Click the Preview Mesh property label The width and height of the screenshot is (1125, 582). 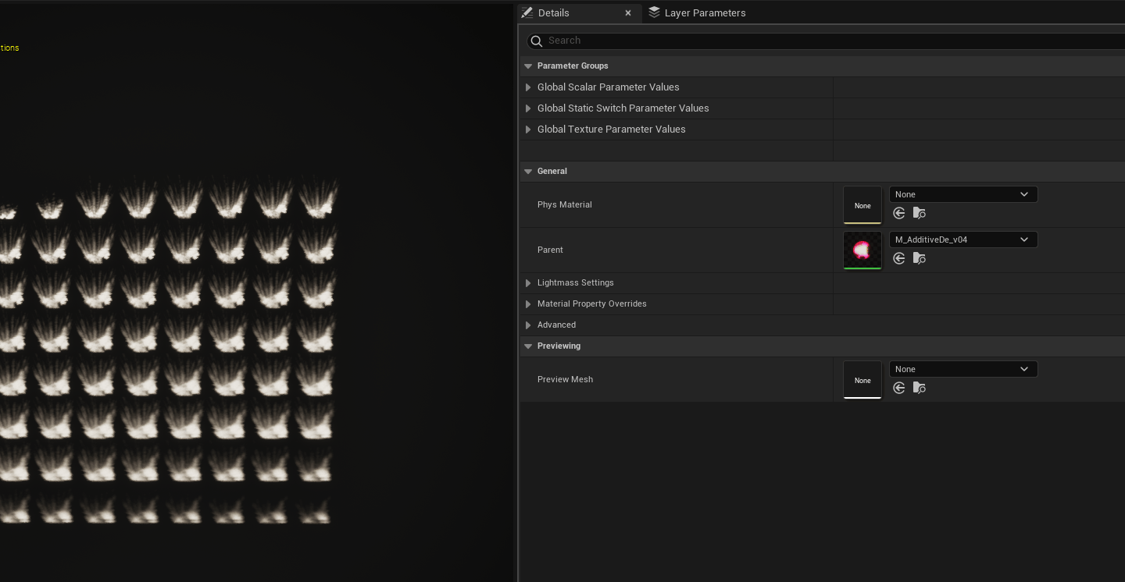coord(565,379)
